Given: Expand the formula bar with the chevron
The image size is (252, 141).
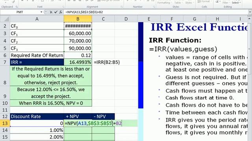Looking at the screenshot, I should (250, 12).
